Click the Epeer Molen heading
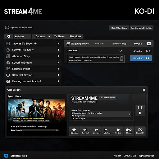 tap(15, 96)
